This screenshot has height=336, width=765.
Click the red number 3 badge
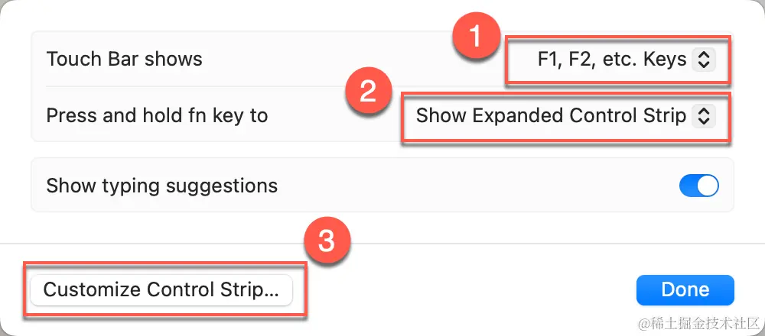coord(327,241)
